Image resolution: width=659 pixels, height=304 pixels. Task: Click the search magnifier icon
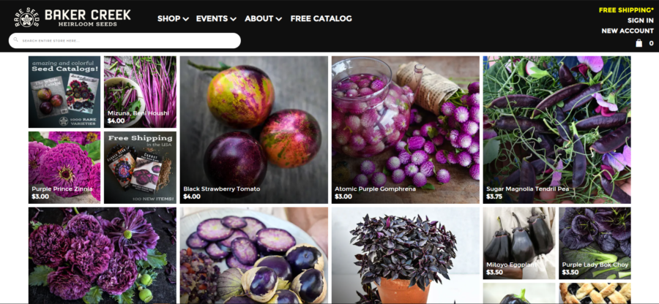pyautogui.click(x=16, y=40)
